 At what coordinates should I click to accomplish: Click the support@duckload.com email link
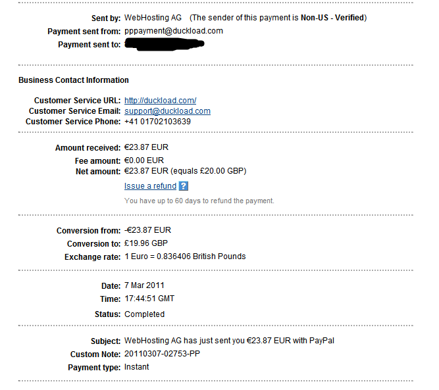(x=167, y=111)
